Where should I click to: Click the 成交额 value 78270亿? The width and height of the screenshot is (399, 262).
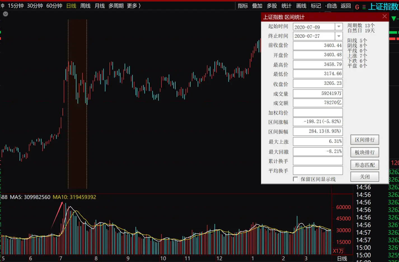pyautogui.click(x=318, y=103)
